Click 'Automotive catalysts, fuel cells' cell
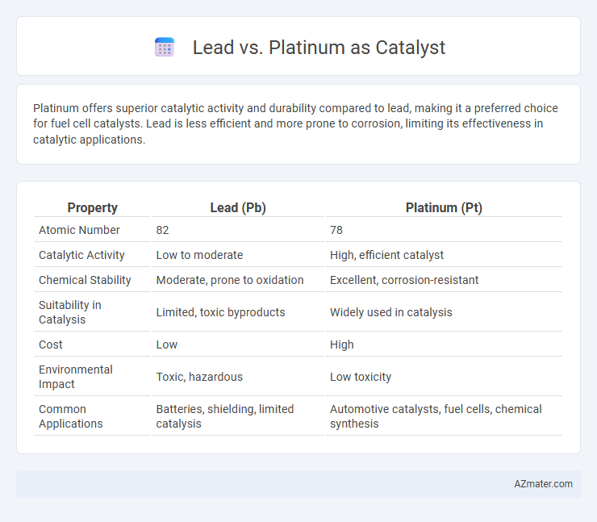The height and width of the screenshot is (522, 597). click(x=436, y=416)
